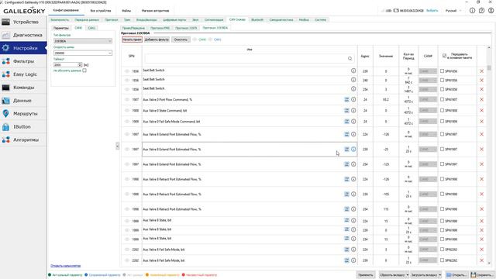This screenshot has width=496, height=279.
Task: Select the CAN1 radio button next to Очистить
Action: point(210,40)
